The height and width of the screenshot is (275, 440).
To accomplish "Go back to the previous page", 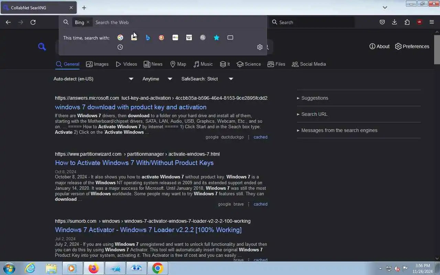I will tap(8, 22).
